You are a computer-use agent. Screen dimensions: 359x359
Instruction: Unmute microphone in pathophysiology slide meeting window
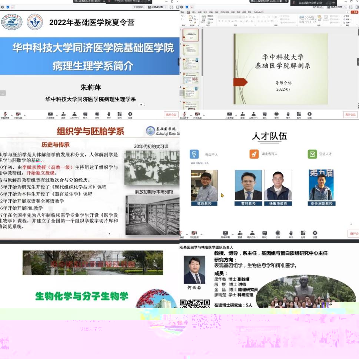pyautogui.click(x=5, y=115)
